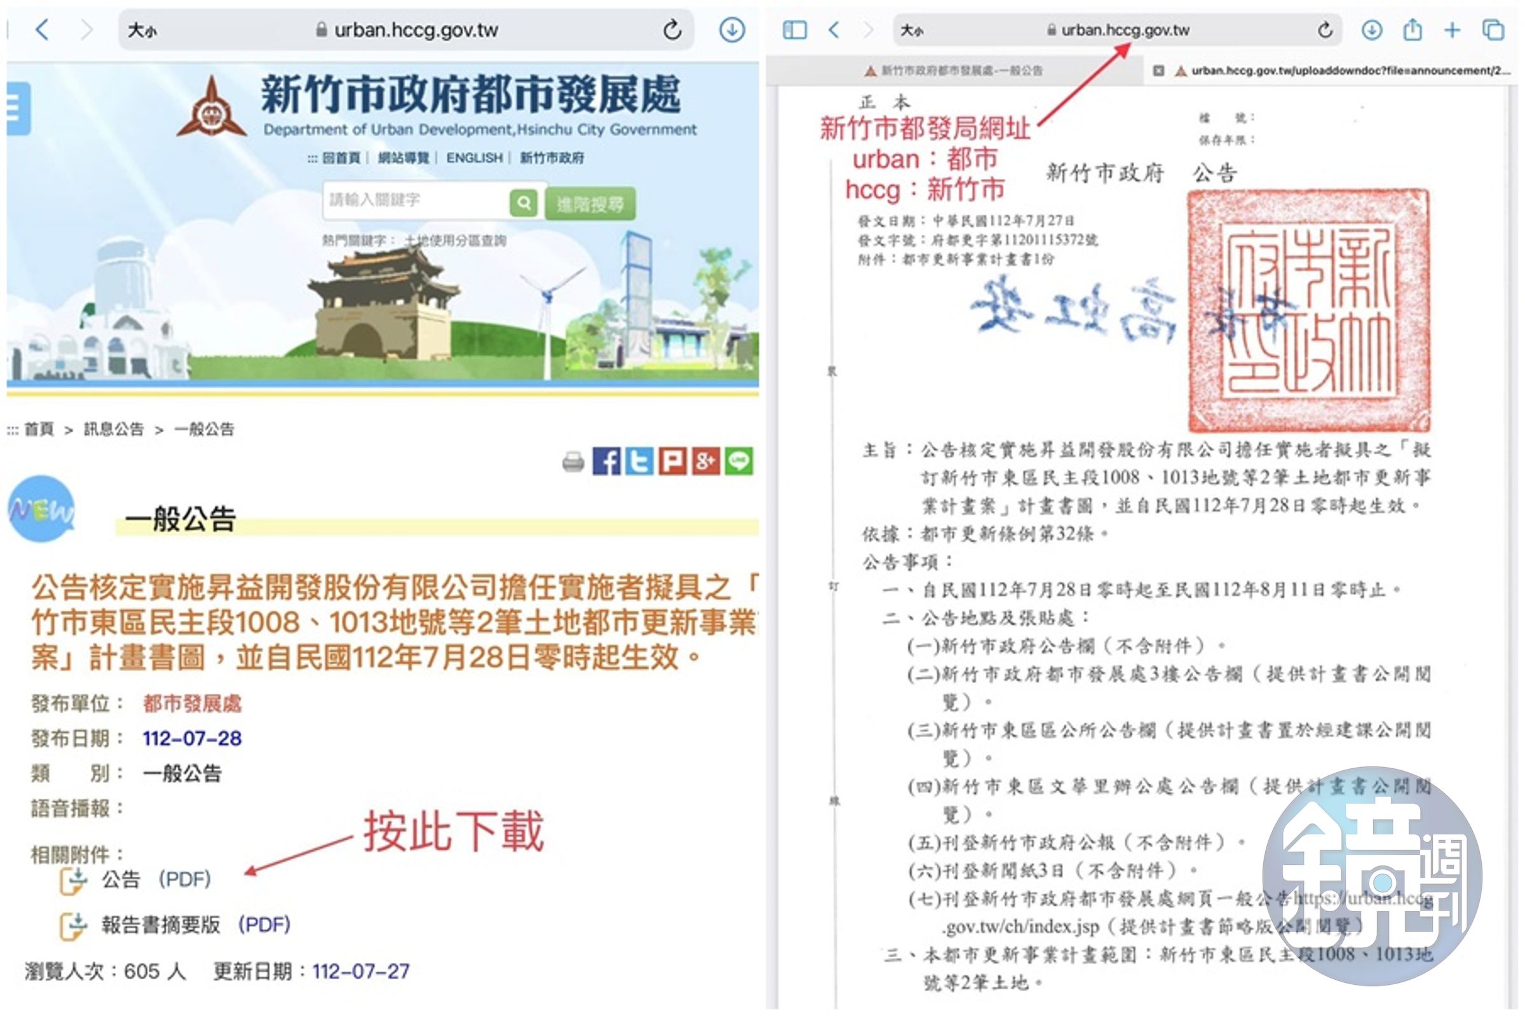Click the right browser address bar
The width and height of the screenshot is (1525, 1016).
click(x=1118, y=30)
